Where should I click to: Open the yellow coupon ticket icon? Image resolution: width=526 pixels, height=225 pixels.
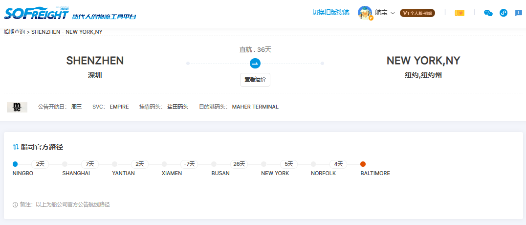tap(460, 13)
